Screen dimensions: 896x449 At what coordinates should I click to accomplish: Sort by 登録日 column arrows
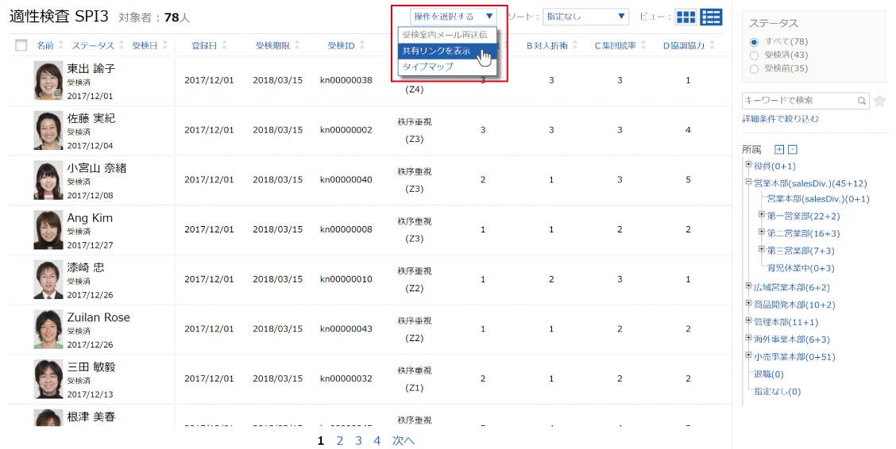click(x=225, y=45)
